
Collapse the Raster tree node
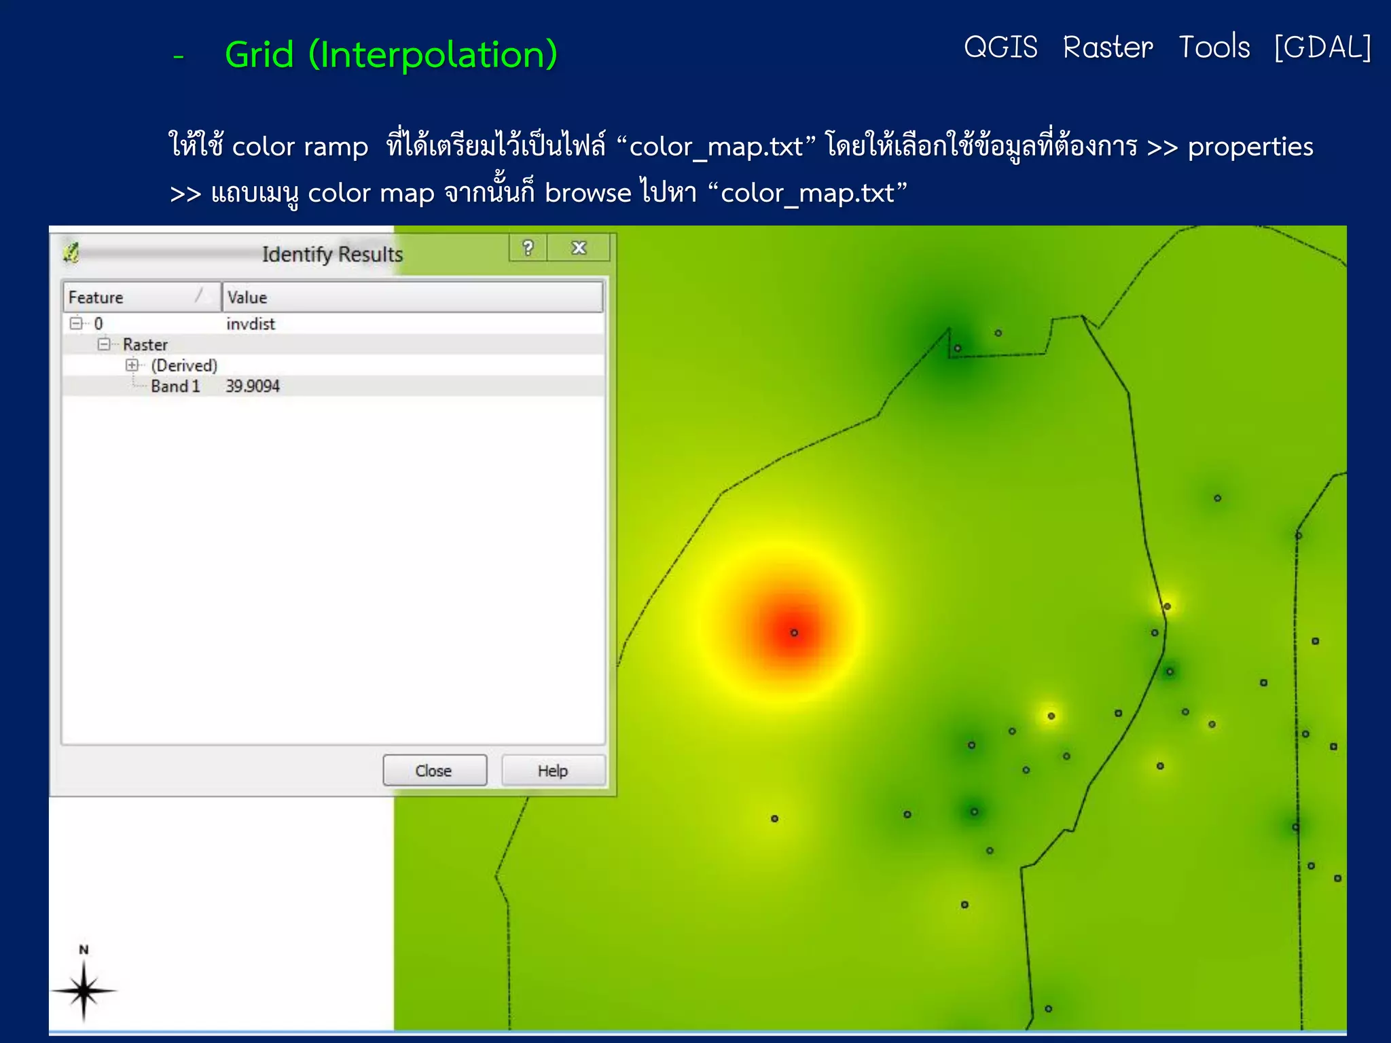(x=104, y=344)
